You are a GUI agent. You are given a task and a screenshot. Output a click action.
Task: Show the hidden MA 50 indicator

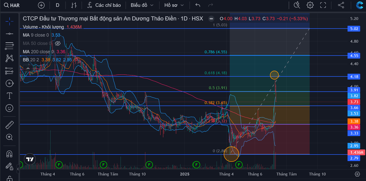[x=58, y=43]
